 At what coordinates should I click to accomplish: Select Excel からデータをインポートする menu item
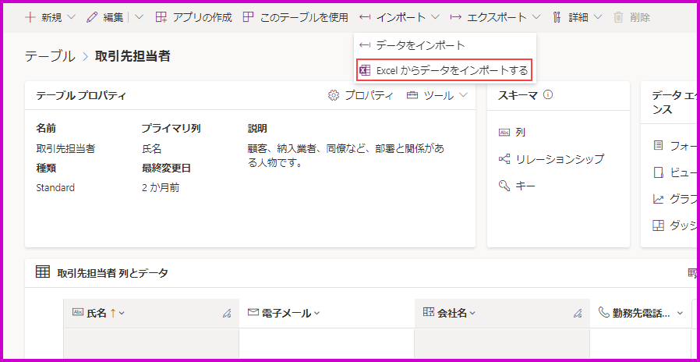tap(444, 71)
